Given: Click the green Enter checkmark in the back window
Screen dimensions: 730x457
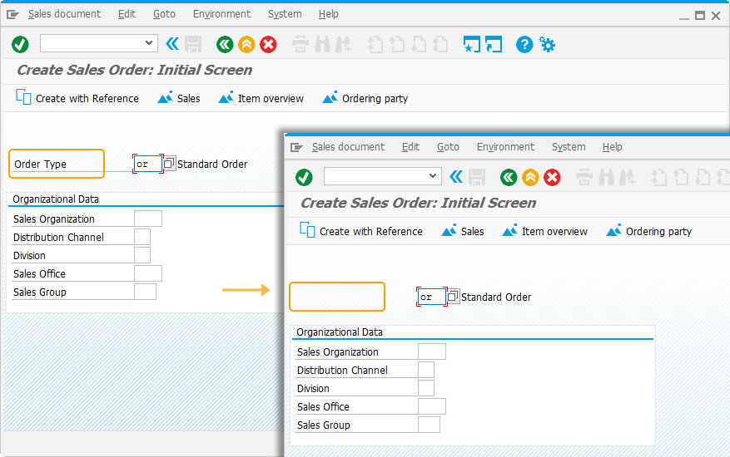Looking at the screenshot, I should click(x=20, y=45).
